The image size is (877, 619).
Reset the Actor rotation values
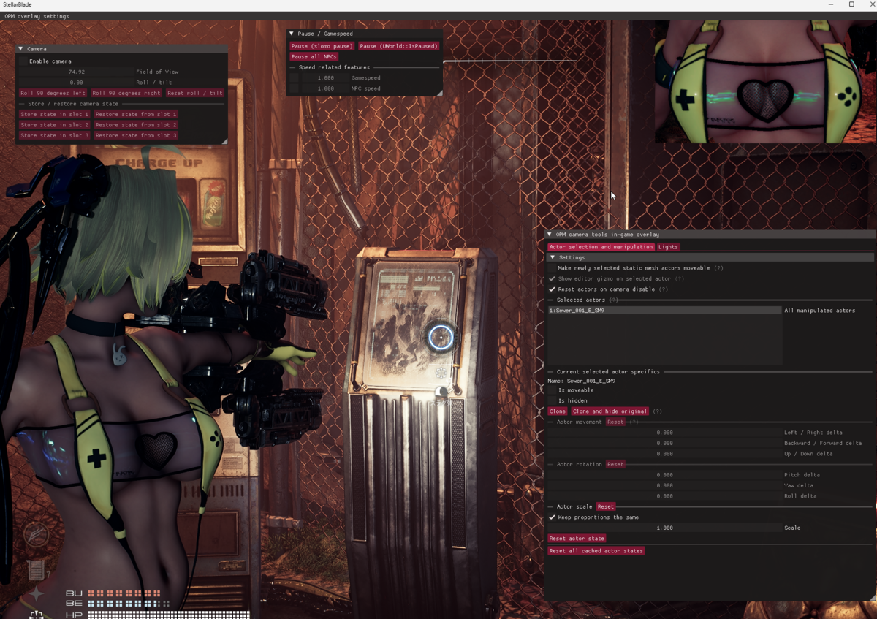point(615,464)
